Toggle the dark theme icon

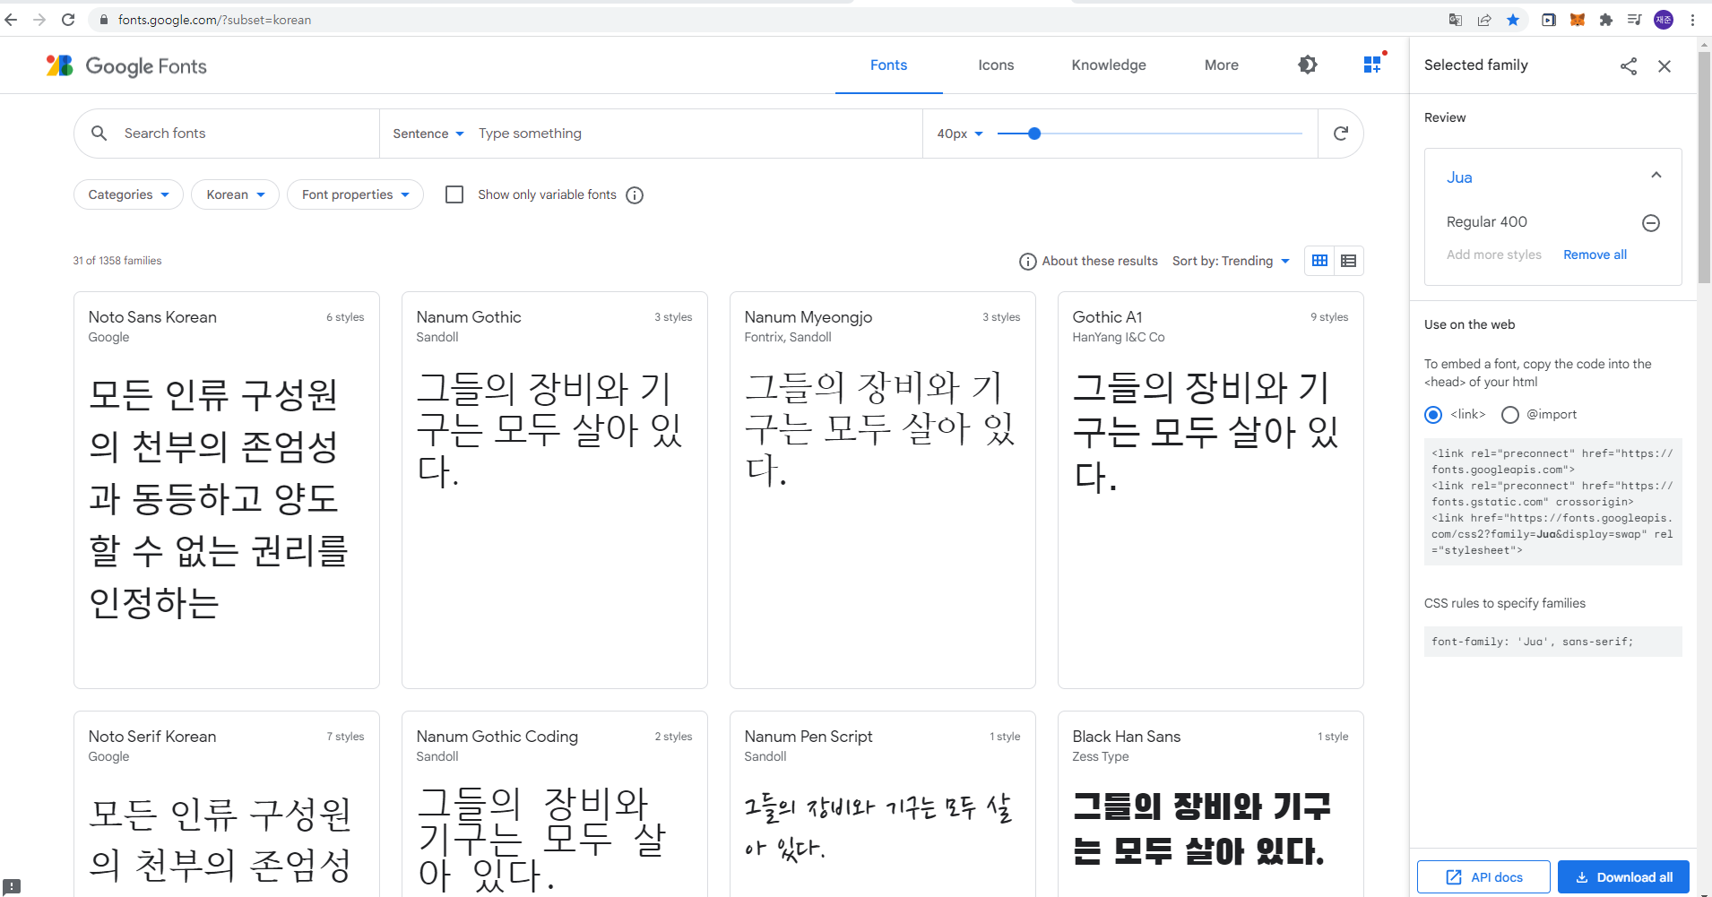(x=1308, y=65)
